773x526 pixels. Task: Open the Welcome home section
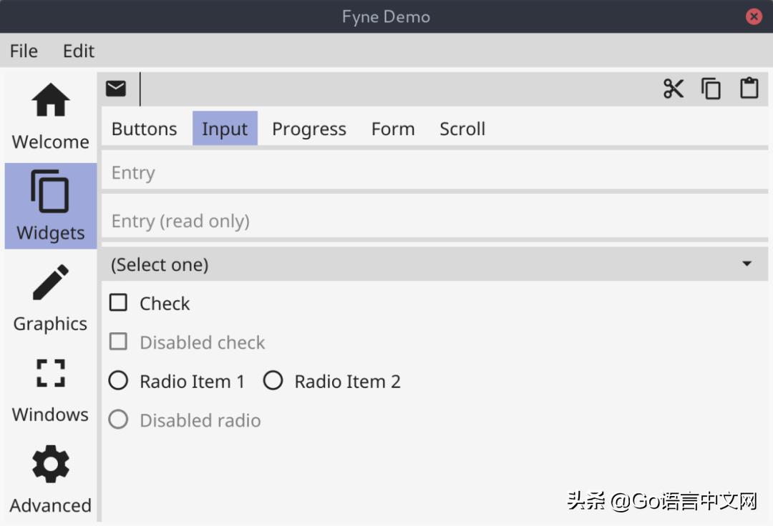(x=51, y=115)
